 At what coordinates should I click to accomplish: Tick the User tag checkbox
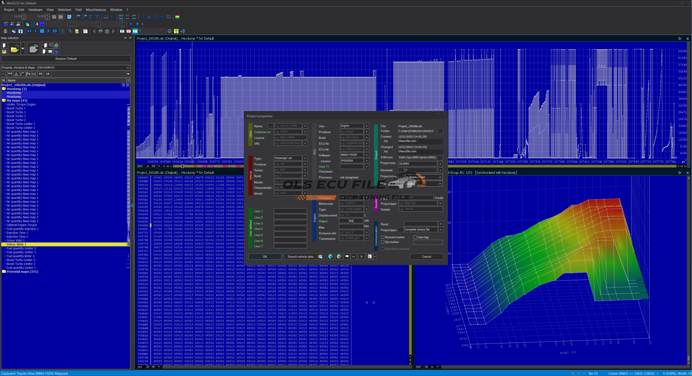pos(415,237)
